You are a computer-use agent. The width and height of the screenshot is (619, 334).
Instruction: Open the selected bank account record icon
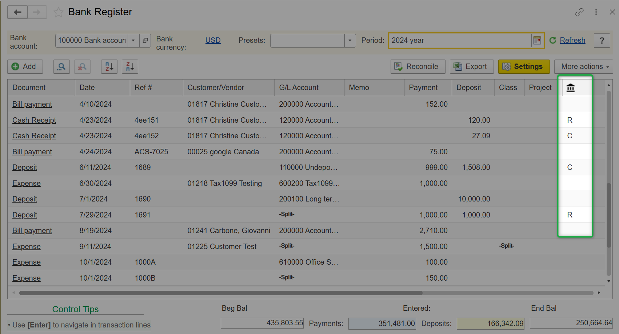tap(145, 41)
